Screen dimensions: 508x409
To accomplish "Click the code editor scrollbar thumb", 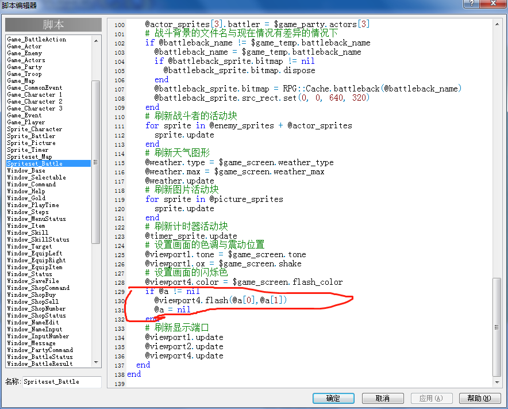I will tap(497, 327).
